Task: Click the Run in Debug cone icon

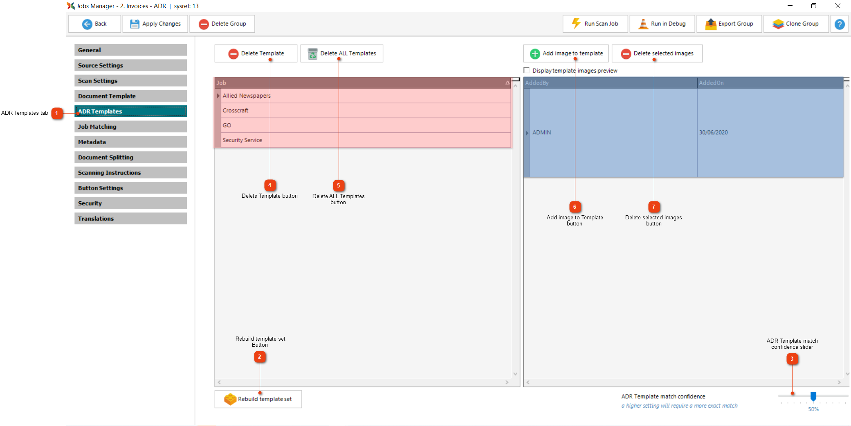Action: click(x=643, y=24)
